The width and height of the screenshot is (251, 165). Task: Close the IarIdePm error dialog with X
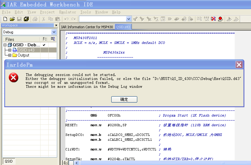pos(239,65)
